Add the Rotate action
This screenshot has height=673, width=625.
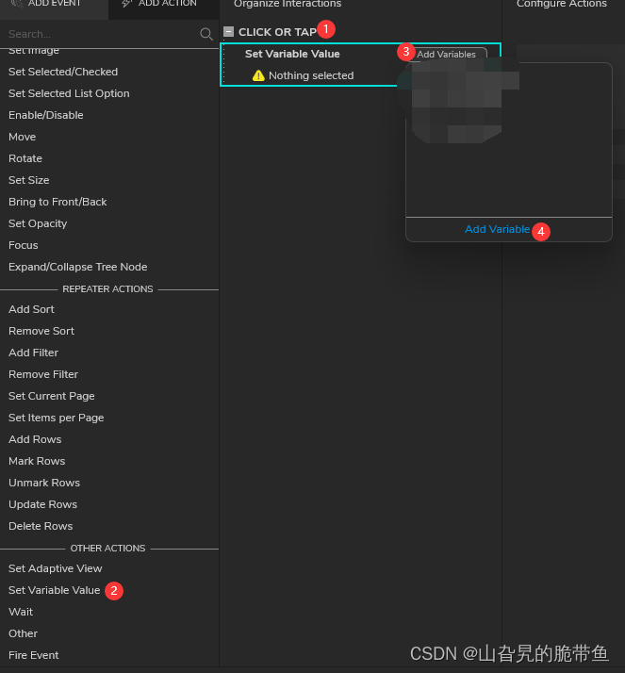click(25, 158)
